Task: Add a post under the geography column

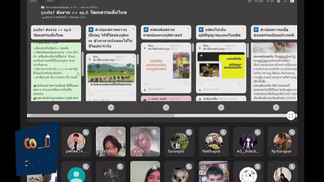Action: coord(166,108)
